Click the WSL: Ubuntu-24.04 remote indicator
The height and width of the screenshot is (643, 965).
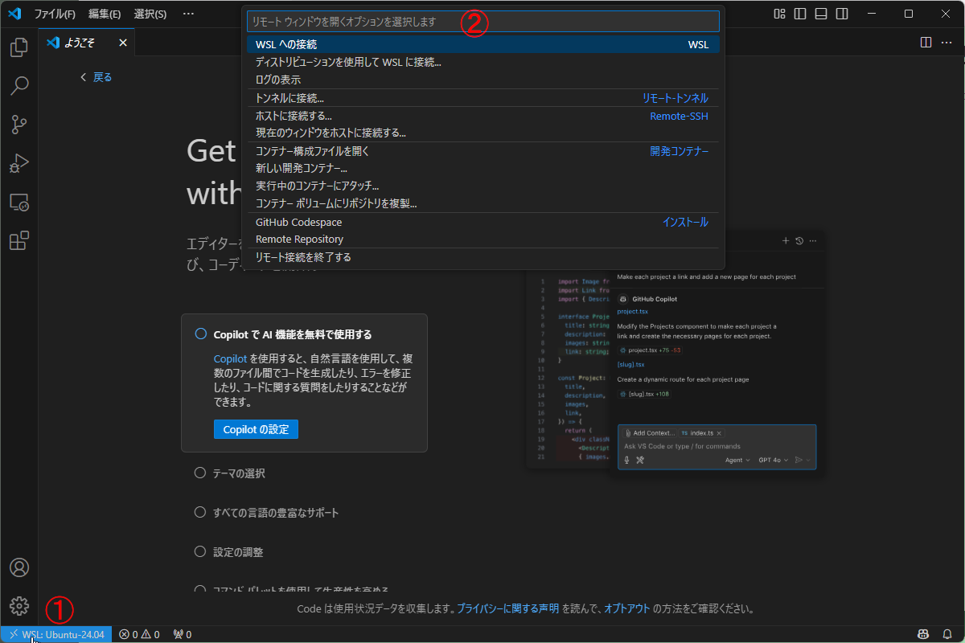56,634
